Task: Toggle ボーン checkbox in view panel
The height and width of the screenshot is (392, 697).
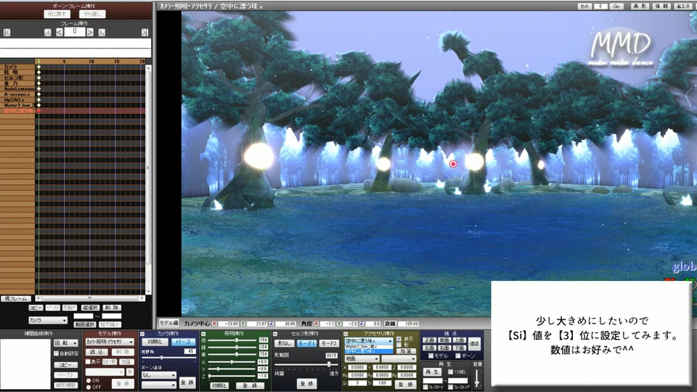Action: (x=458, y=356)
